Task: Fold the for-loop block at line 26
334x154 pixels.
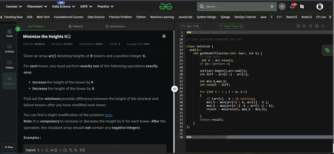Action: point(184,95)
